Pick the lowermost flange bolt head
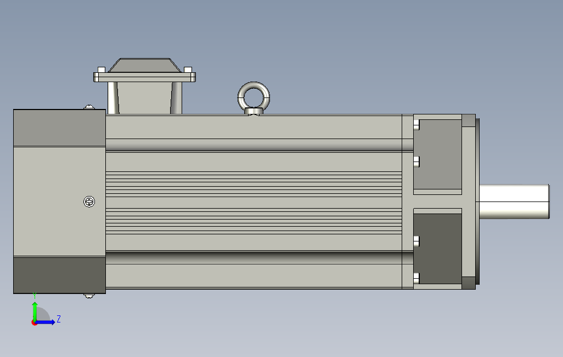The height and width of the screenshot is (357, 563). [416, 278]
